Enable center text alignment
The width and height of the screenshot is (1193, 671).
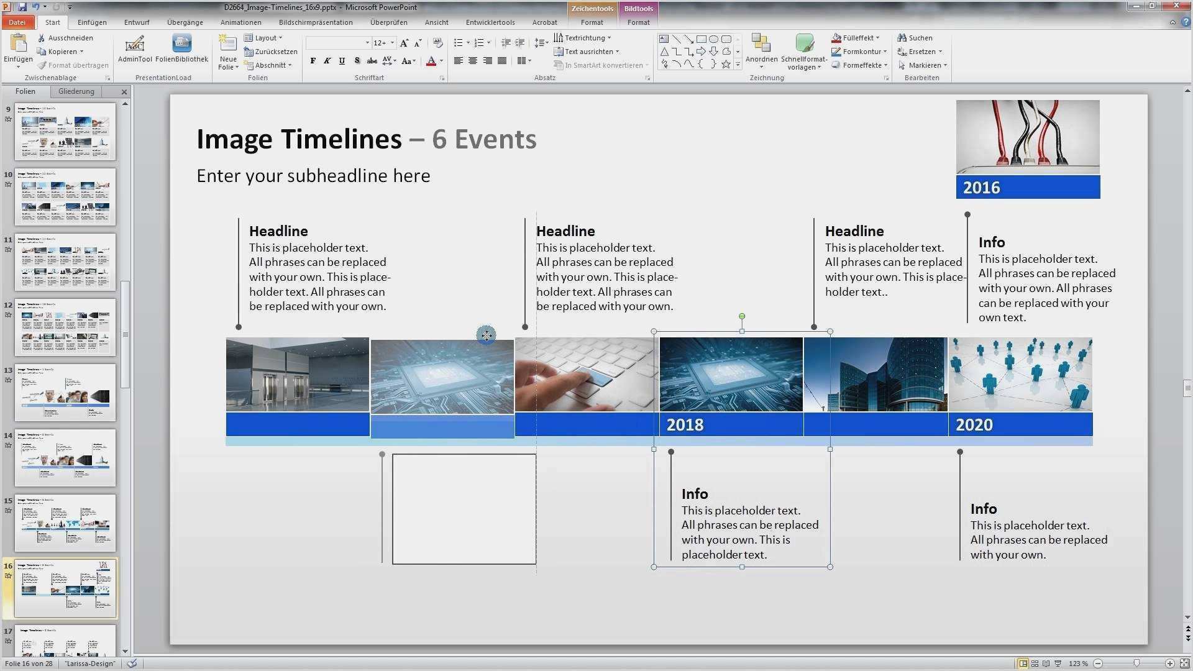coord(473,61)
